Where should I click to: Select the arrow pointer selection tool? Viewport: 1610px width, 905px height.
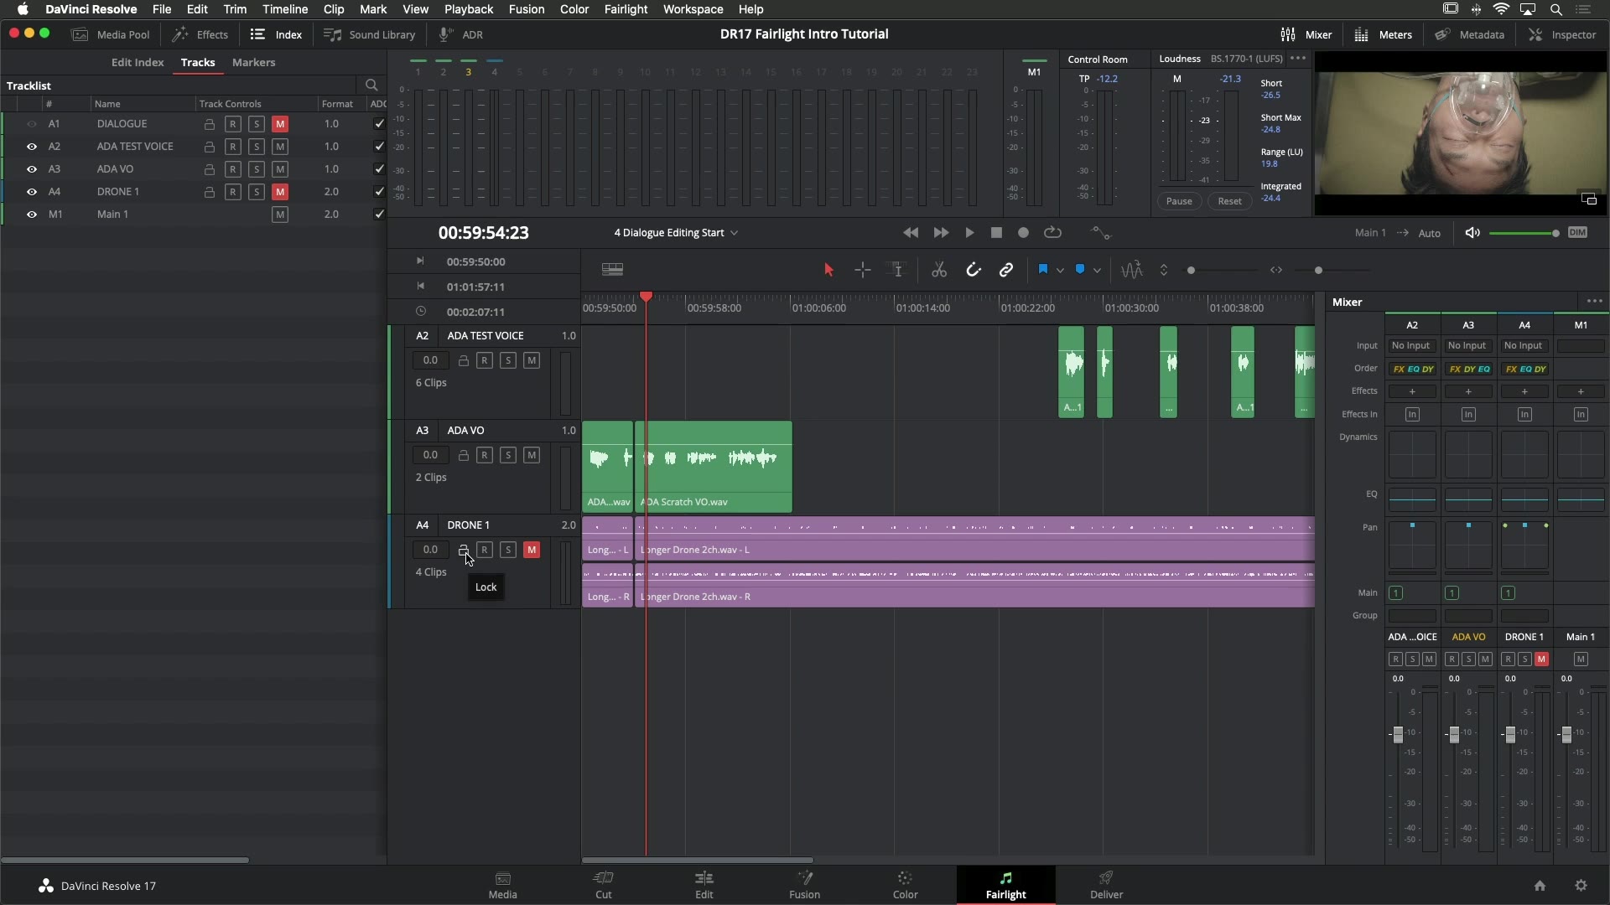(x=828, y=270)
